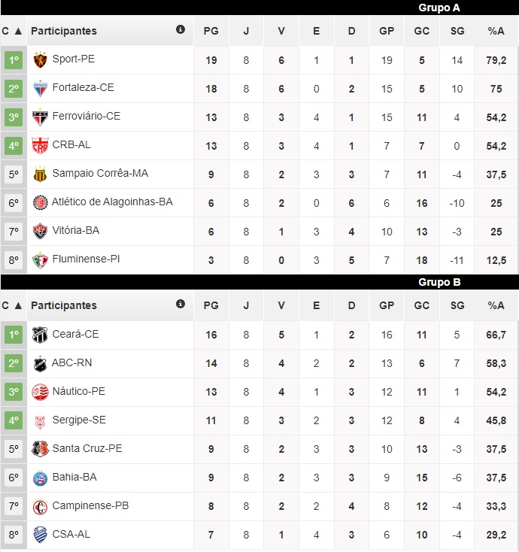The image size is (519, 552).
Task: Click the Bahia-BA team badge
Action: click(x=40, y=478)
